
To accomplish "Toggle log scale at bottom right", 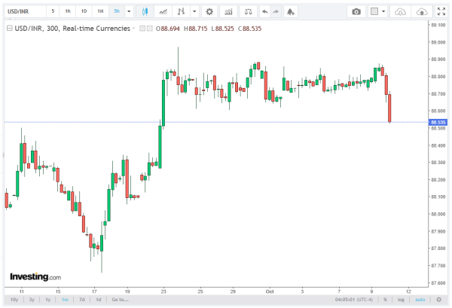I will coord(401,300).
